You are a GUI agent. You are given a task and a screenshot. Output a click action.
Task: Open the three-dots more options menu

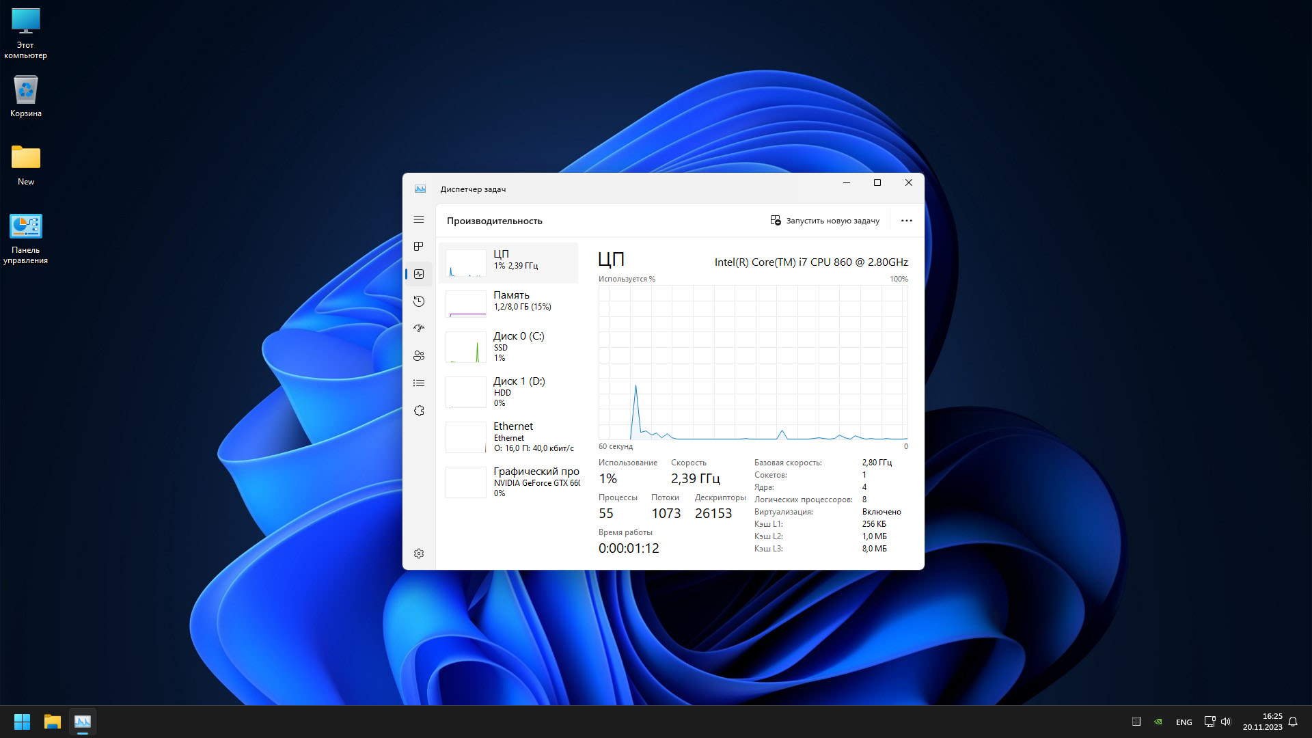[906, 221]
